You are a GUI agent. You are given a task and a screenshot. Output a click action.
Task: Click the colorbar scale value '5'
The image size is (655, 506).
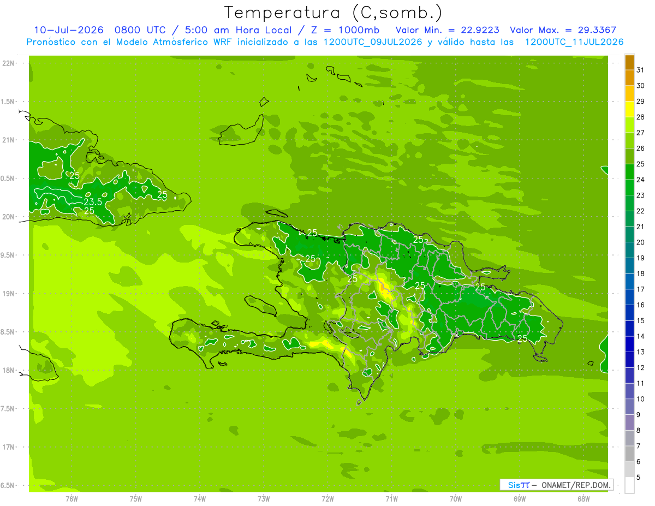(x=638, y=478)
